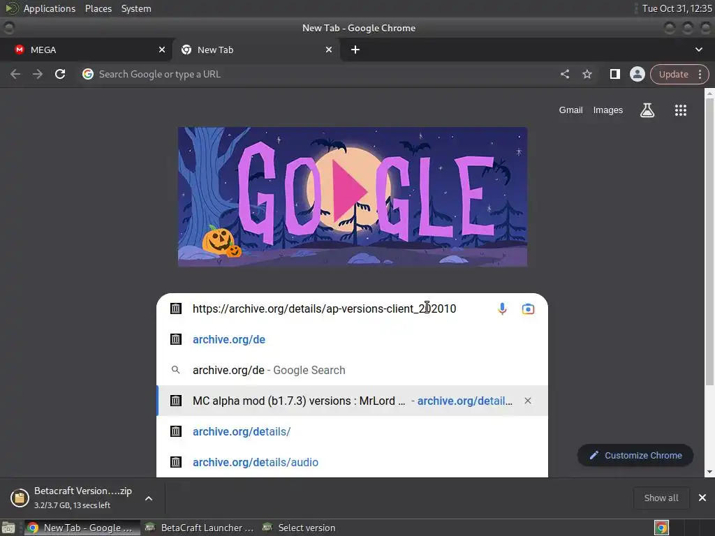The width and height of the screenshot is (715, 536).
Task: Click the Betacraft zip download icon
Action: pos(20,498)
